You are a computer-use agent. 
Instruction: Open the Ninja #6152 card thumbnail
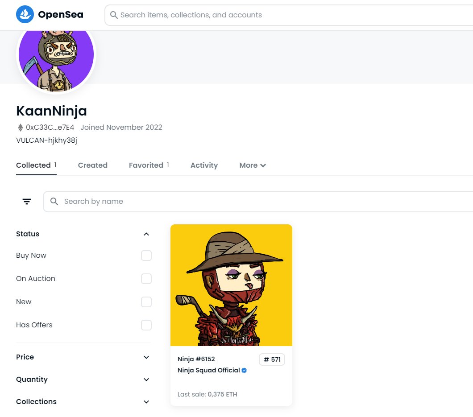click(x=231, y=285)
